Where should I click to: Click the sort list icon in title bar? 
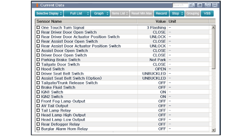200,5
